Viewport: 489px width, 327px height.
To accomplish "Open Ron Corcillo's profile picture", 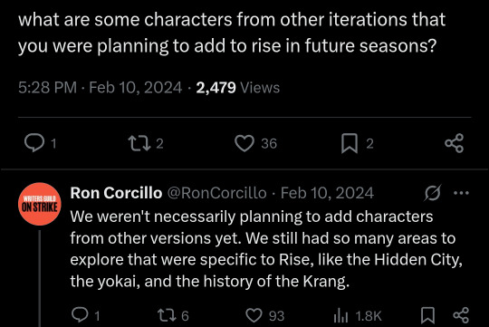I will 39,204.
